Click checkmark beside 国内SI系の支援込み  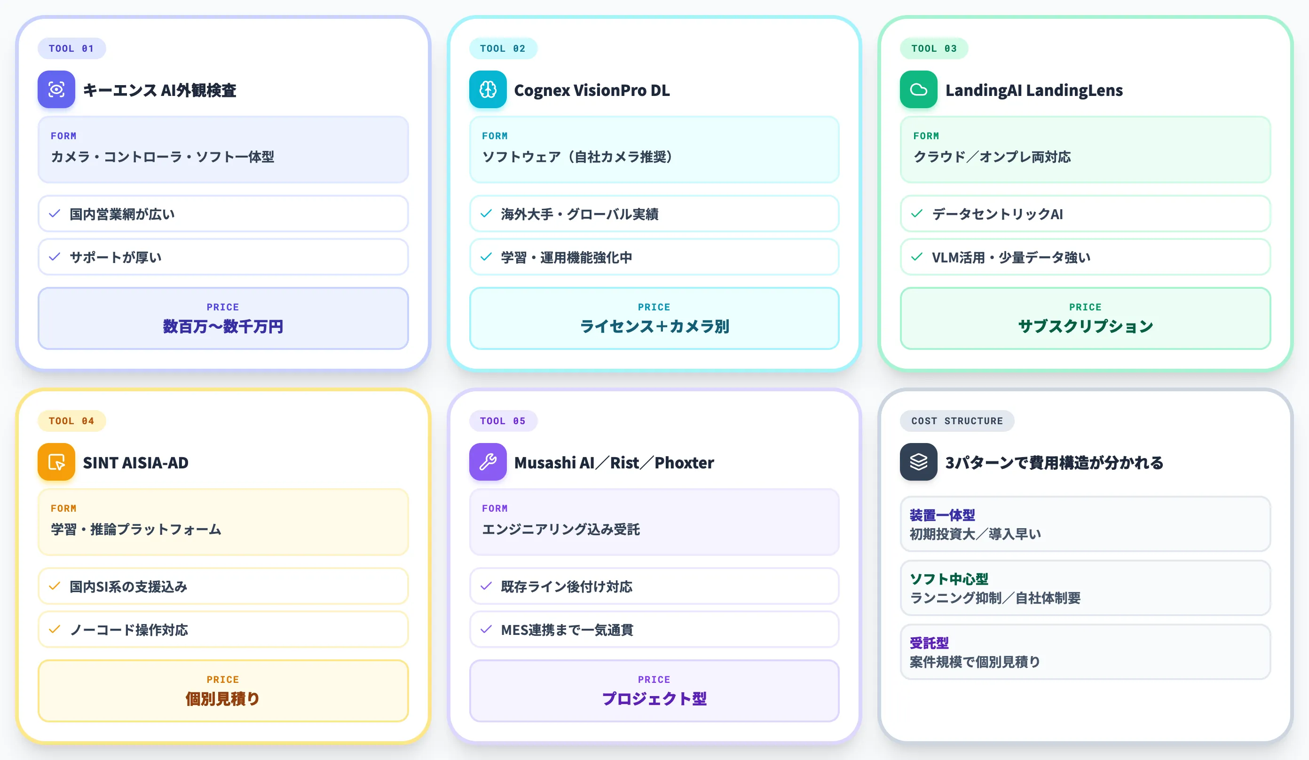[55, 586]
